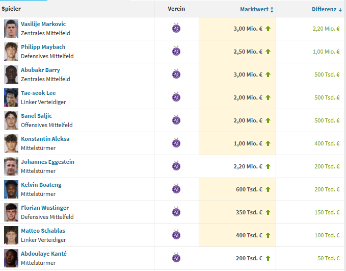Image resolution: width=346 pixels, height=271 pixels.
Task: Open Tae-seok Lee's player profile
Action: tap(38, 93)
